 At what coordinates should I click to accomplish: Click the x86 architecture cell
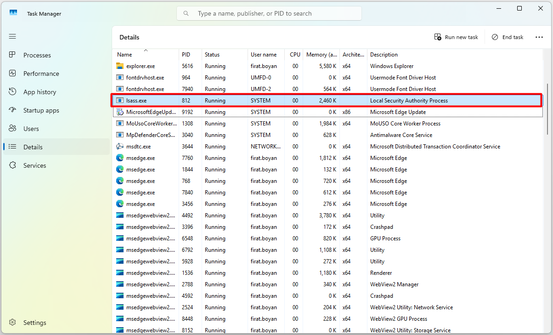pos(346,112)
